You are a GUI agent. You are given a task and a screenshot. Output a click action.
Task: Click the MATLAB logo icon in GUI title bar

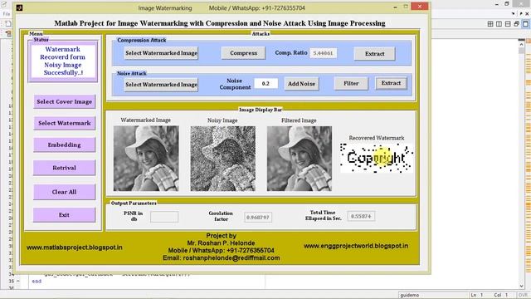(x=19, y=7)
